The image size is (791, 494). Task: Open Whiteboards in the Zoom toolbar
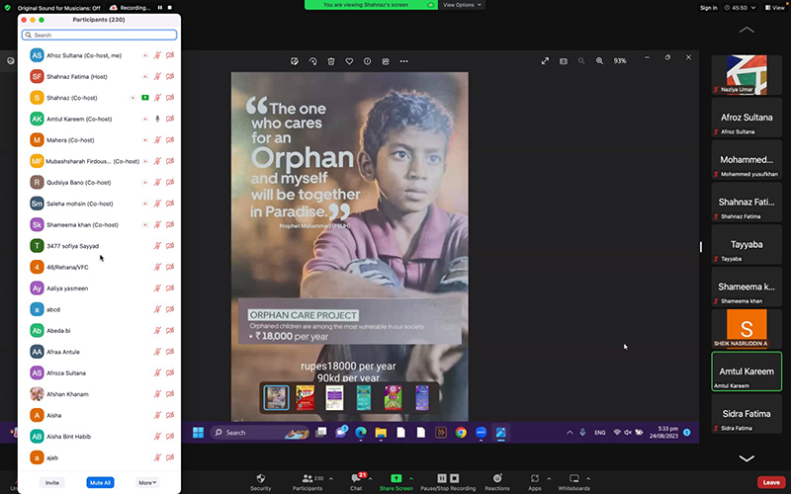pos(574,482)
